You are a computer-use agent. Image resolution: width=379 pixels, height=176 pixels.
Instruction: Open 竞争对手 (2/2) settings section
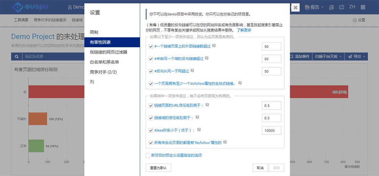103,72
